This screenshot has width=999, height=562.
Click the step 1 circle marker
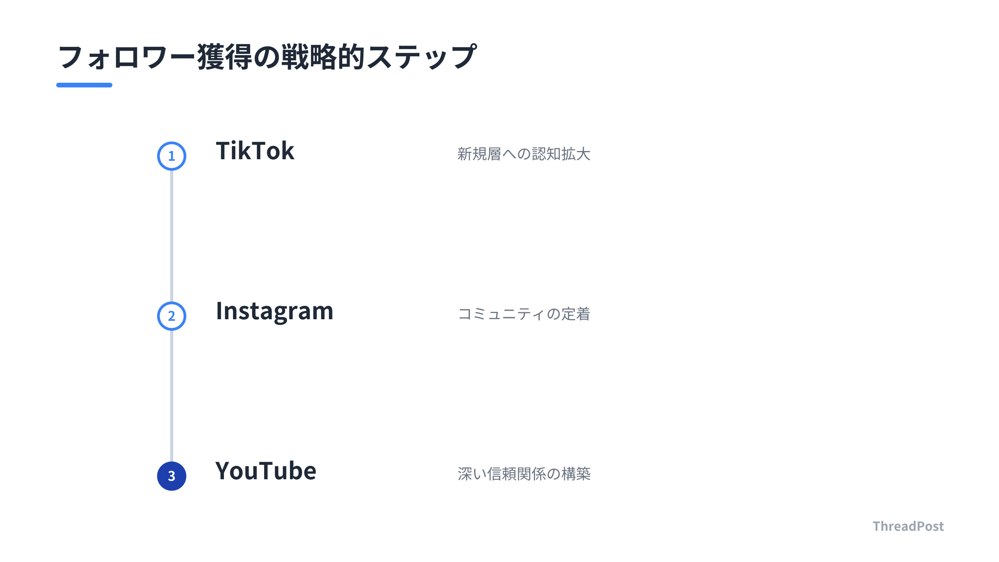(172, 156)
